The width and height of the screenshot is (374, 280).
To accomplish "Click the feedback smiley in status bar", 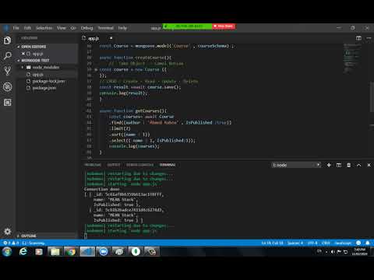I will pos(358,243).
